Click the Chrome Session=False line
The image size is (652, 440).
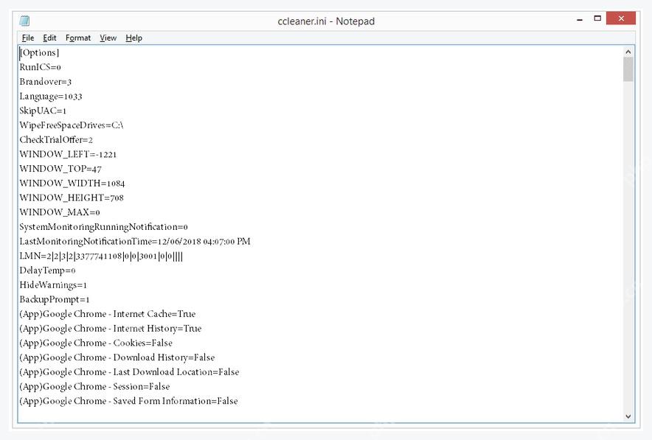94,386
